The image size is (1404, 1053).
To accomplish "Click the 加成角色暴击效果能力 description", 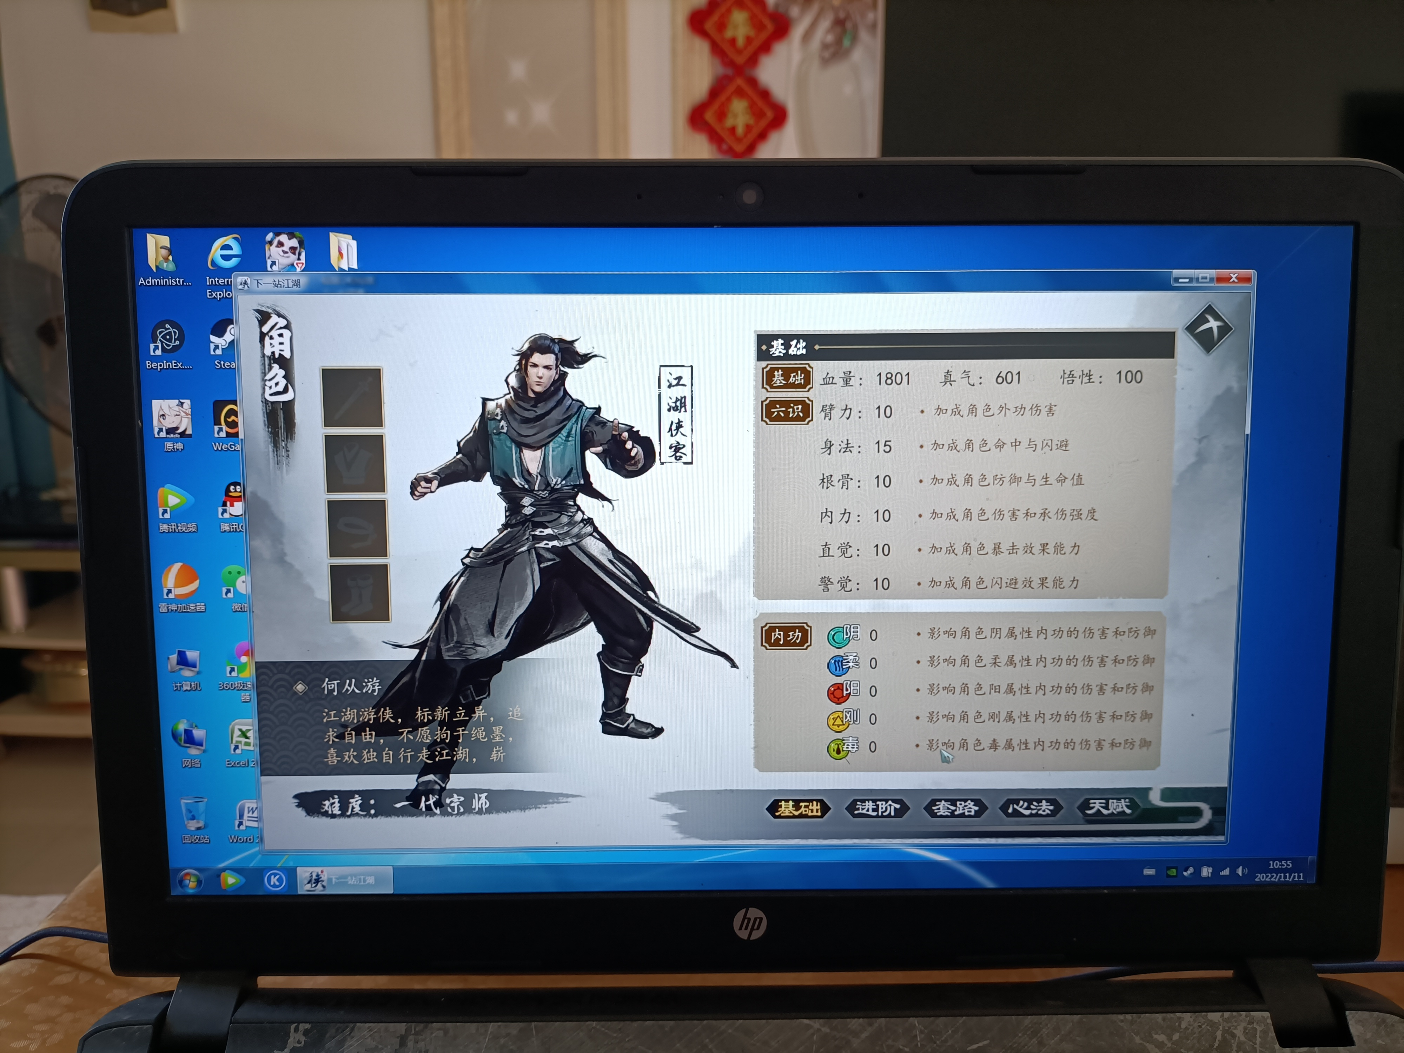I will (1005, 549).
